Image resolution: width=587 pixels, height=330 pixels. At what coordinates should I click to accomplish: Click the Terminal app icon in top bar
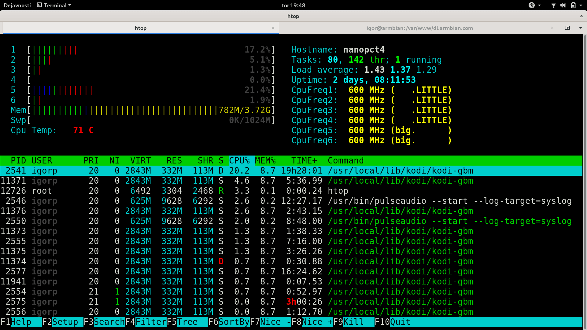[39, 5]
